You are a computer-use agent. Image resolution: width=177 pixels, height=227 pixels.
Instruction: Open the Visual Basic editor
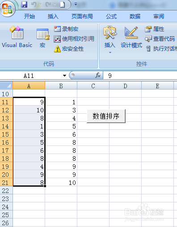click(17, 37)
